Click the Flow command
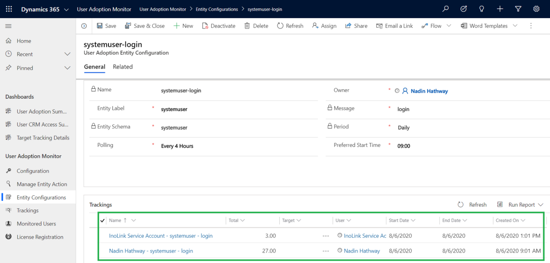 click(x=432, y=26)
